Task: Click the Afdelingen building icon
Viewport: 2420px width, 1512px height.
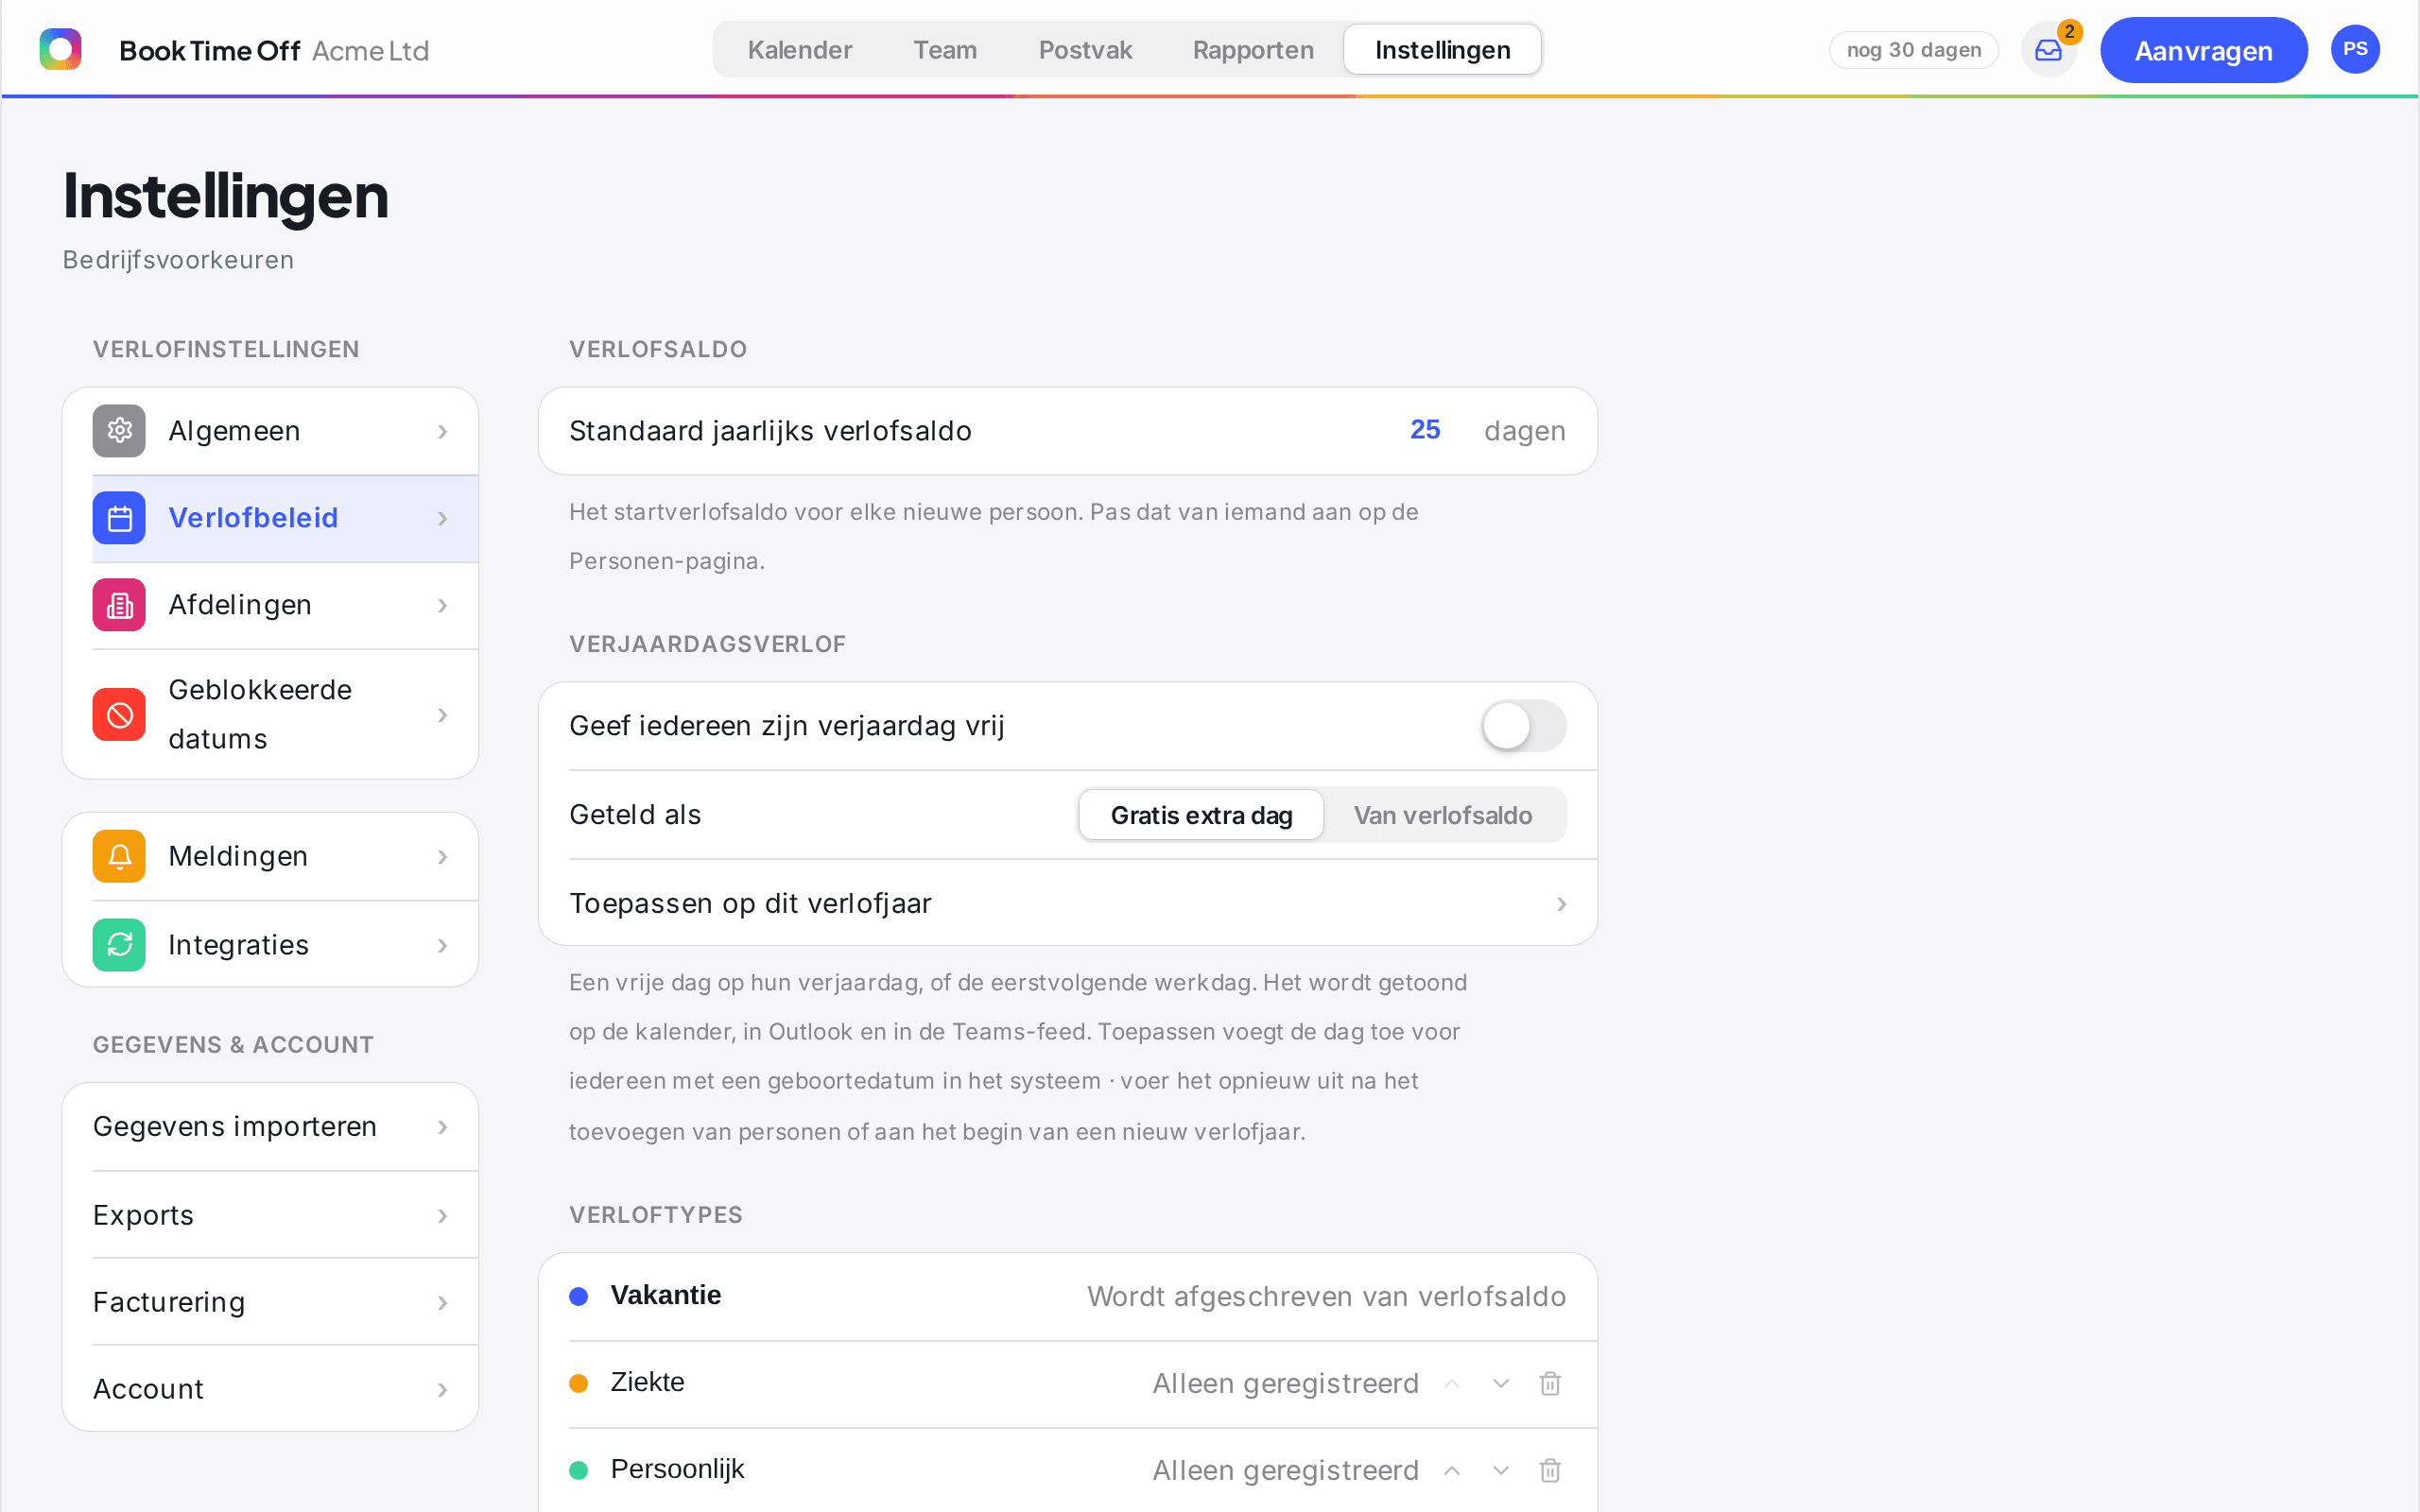Action: pyautogui.click(x=119, y=605)
